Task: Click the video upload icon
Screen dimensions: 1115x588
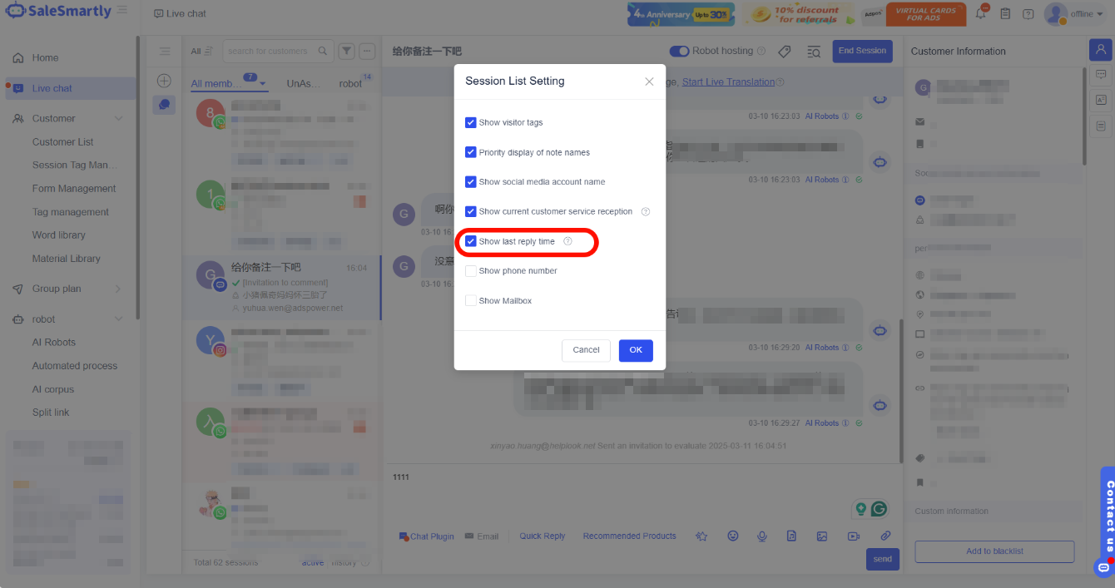Action: [x=853, y=536]
